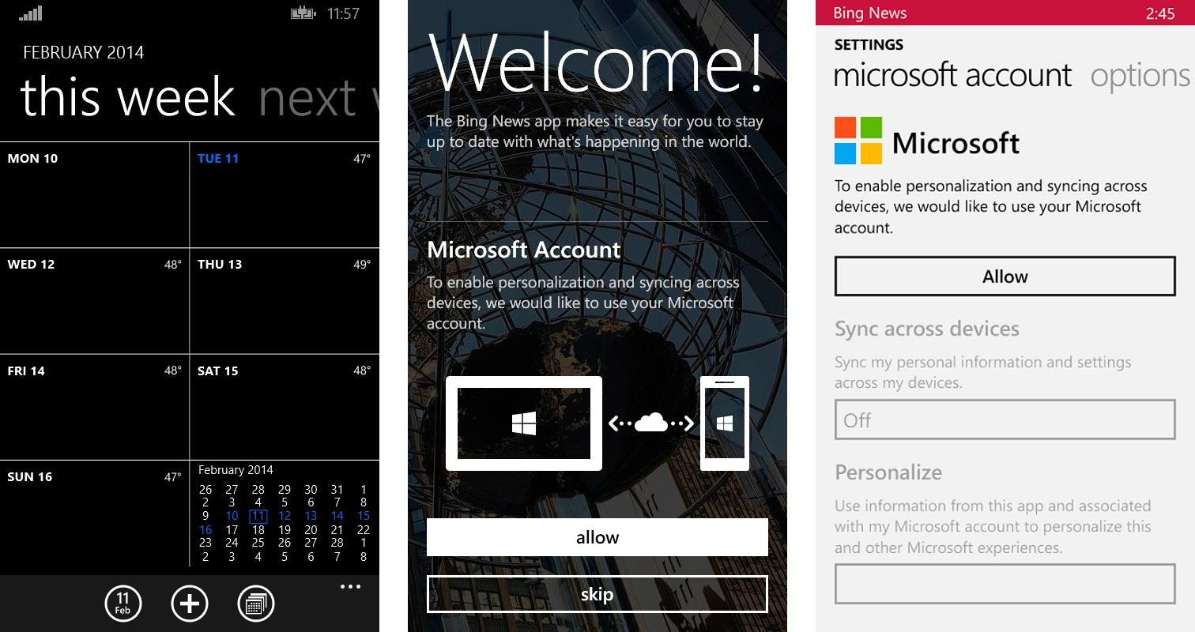Click the Microsoft four-color logo
The image size is (1195, 632).
tap(858, 141)
